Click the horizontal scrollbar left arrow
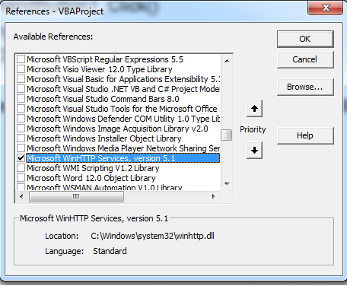 tap(21, 196)
